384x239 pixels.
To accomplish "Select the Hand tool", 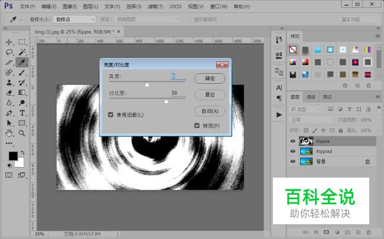I will point(9,133).
